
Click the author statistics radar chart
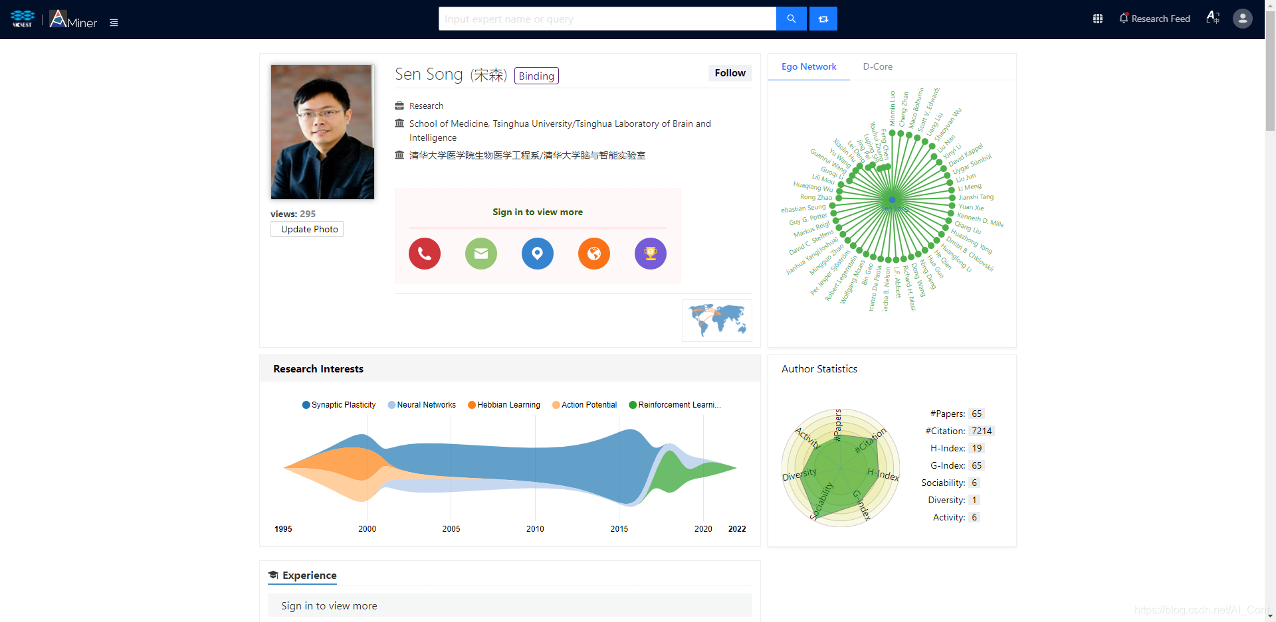(x=841, y=468)
